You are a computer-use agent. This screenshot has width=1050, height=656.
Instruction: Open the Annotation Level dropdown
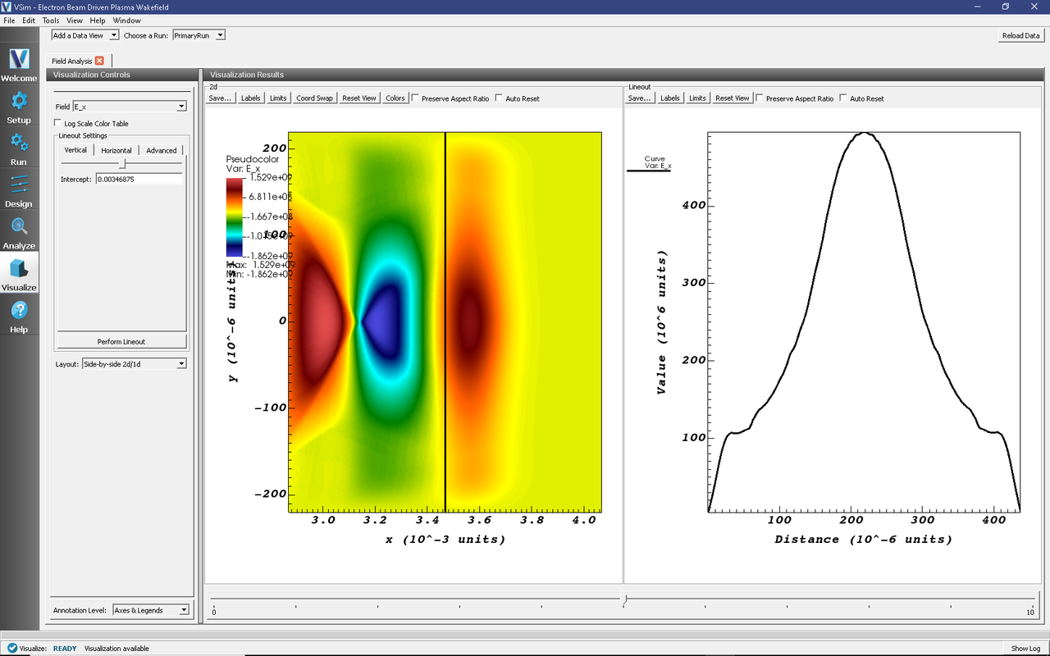151,610
